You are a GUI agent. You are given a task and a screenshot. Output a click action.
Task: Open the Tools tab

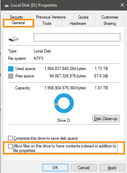pyautogui.click(x=47, y=23)
